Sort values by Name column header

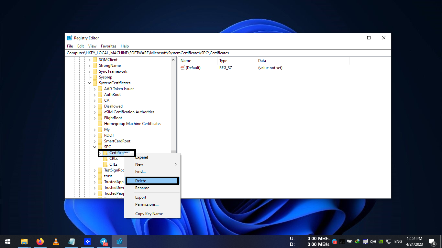pos(198,61)
